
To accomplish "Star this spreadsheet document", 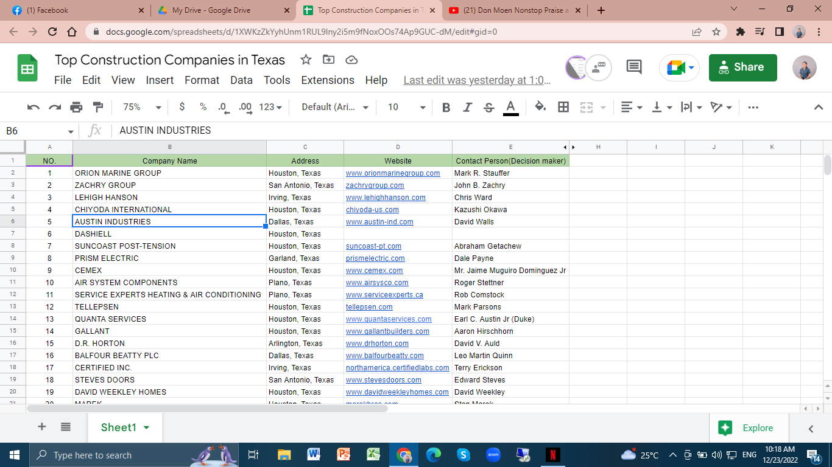I will 306,60.
